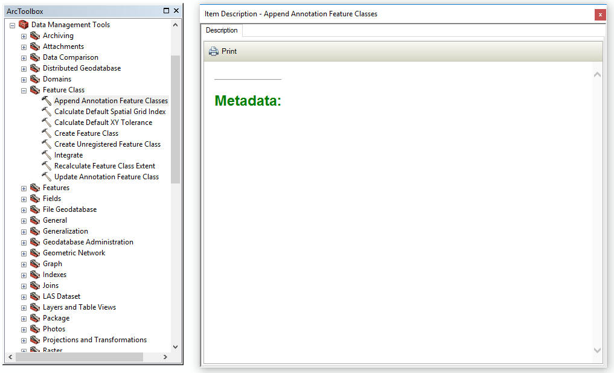Click the Data Management Tools toolbox icon
This screenshot has height=373, width=614.
point(24,25)
